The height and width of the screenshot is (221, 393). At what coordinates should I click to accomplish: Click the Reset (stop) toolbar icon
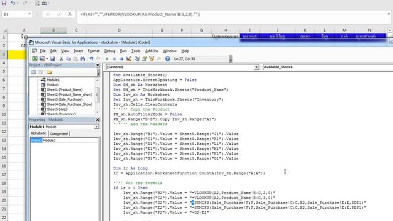(x=122, y=59)
